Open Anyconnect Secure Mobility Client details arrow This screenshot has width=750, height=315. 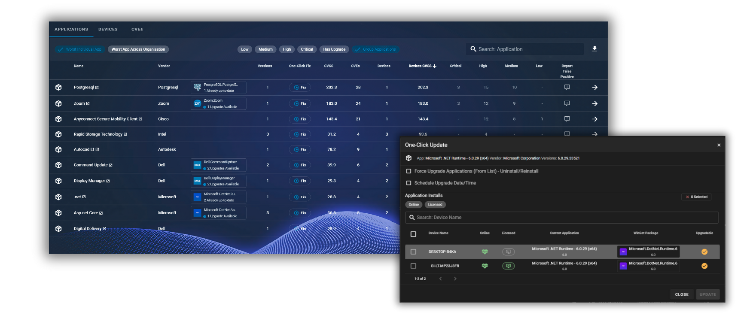point(595,119)
